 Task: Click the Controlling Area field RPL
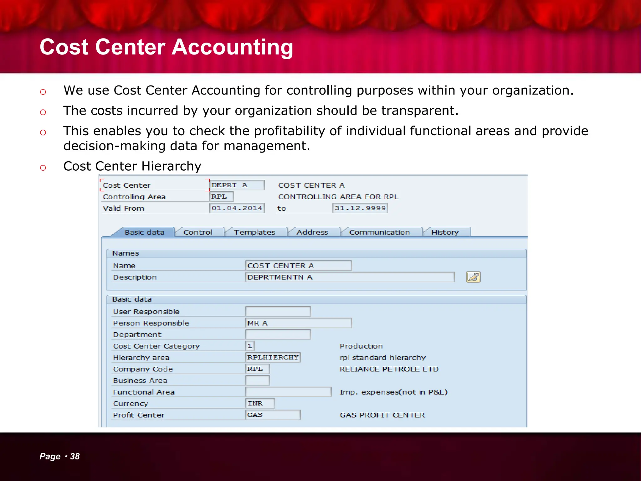click(222, 197)
